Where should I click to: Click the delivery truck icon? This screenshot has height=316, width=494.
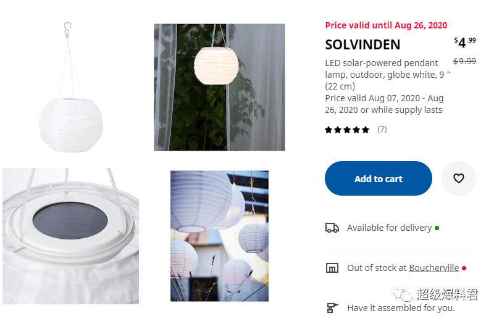tap(332, 228)
